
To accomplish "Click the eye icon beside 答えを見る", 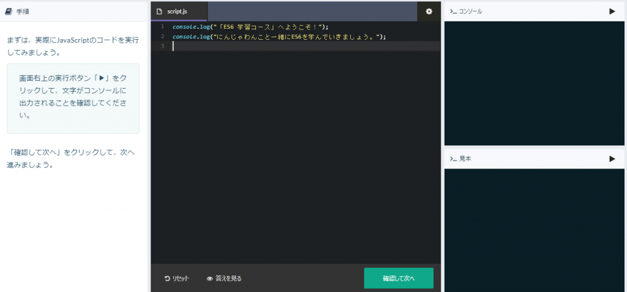I will (x=209, y=279).
